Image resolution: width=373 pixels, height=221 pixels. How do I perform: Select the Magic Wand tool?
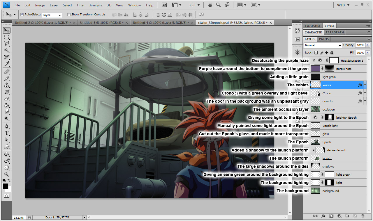click(7, 50)
